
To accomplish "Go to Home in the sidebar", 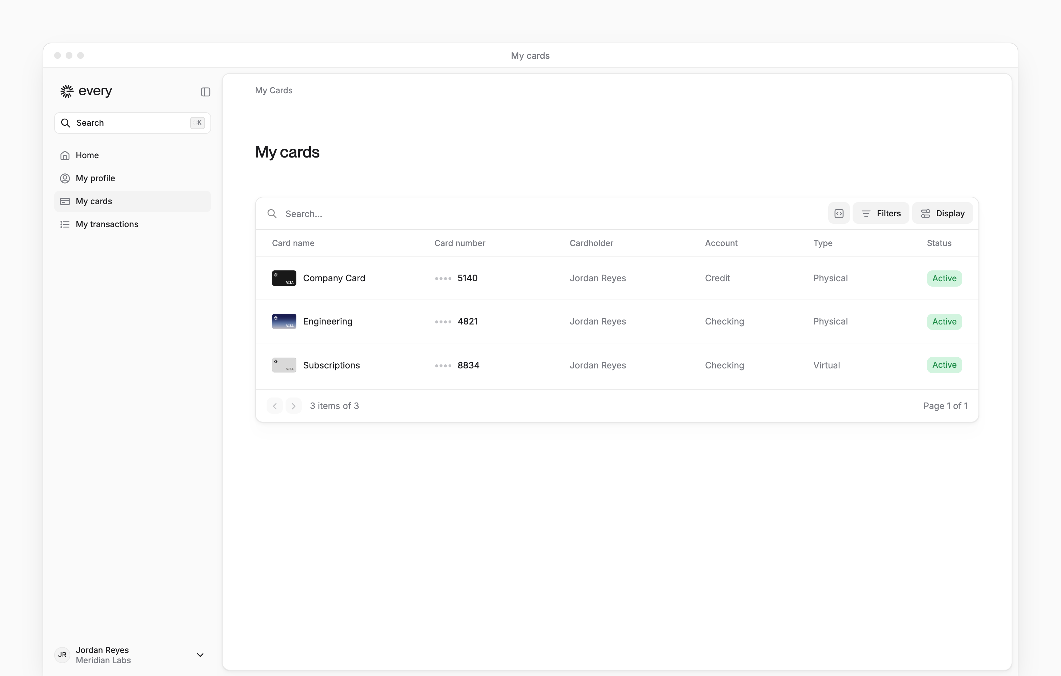I will [132, 155].
